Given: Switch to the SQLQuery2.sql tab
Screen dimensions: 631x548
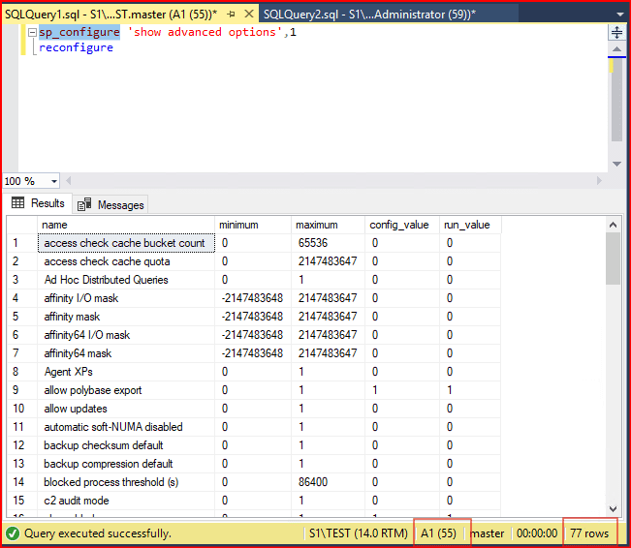Looking at the screenshot, I should 368,14.
